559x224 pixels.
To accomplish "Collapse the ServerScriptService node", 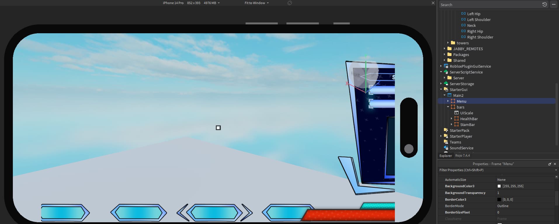I will 441,72.
